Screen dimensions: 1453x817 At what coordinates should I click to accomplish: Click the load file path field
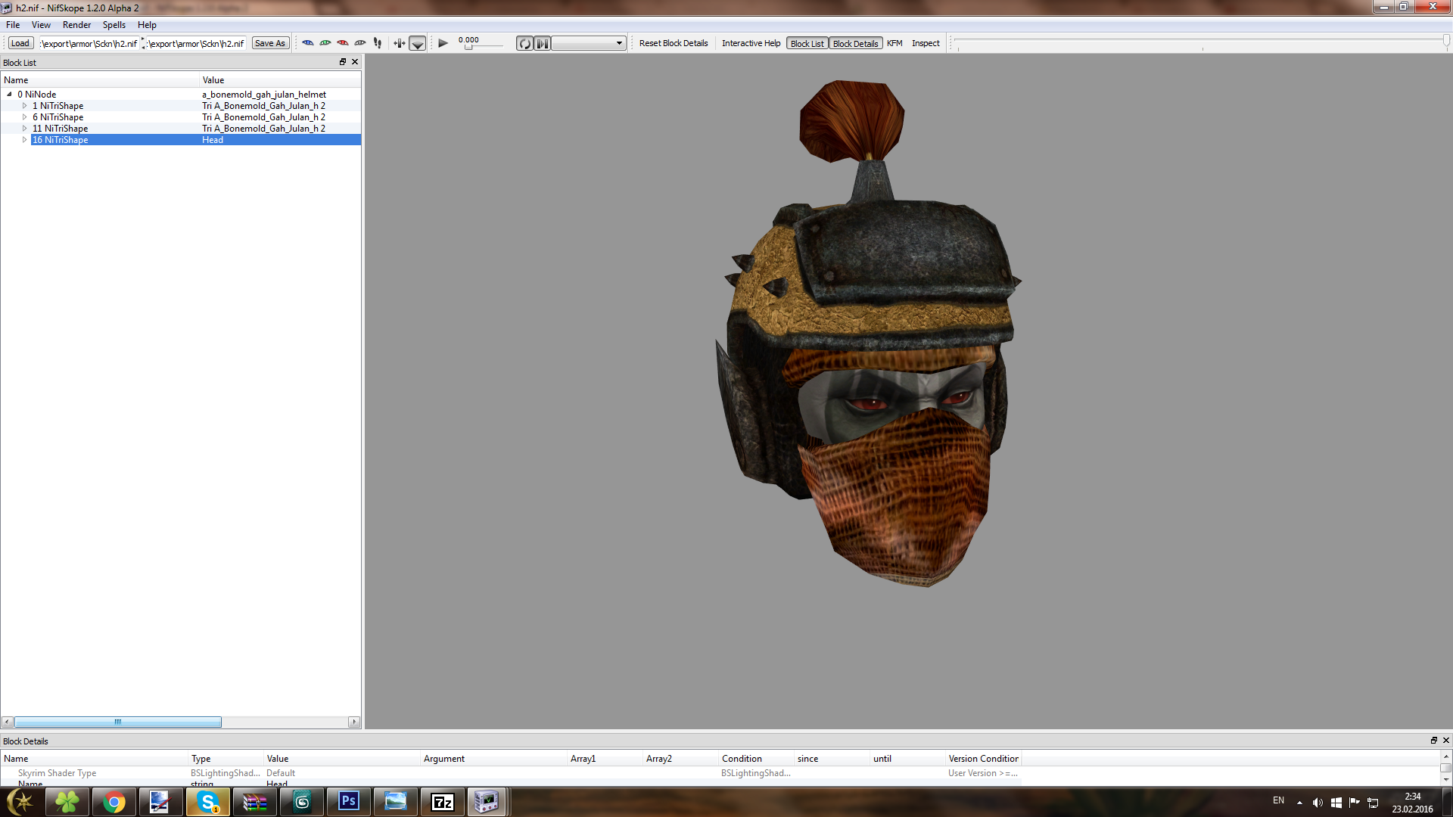coord(89,43)
